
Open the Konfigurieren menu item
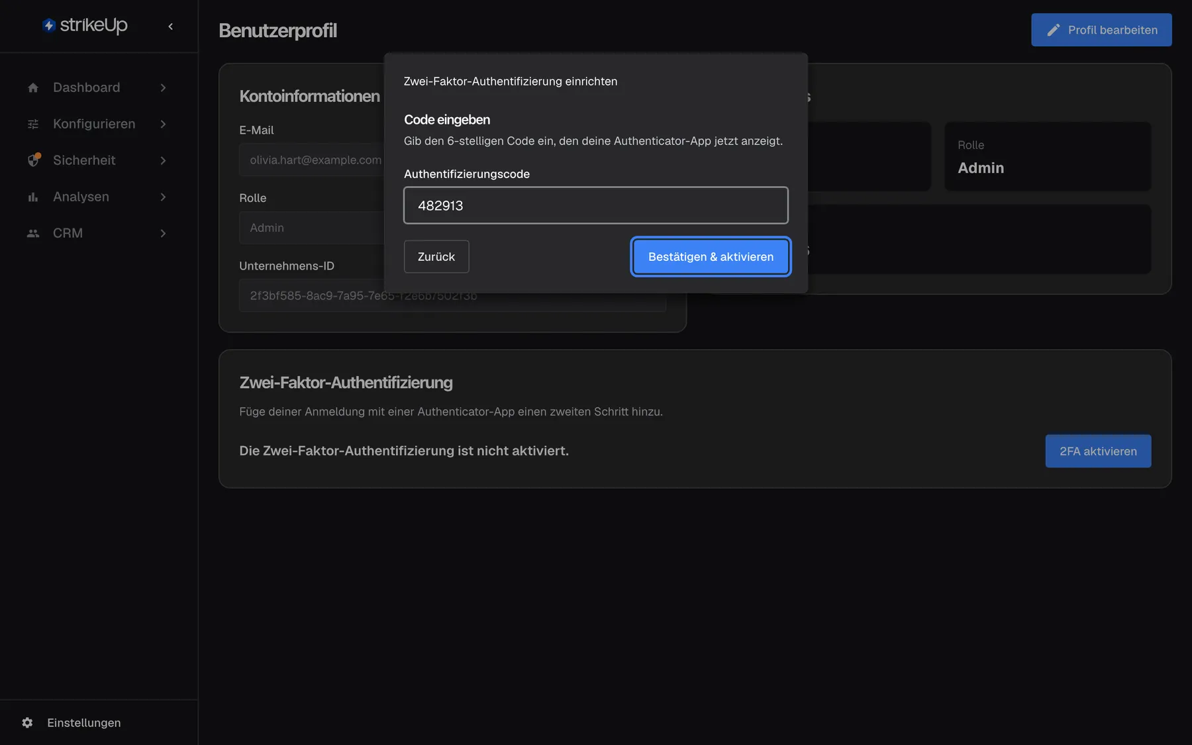[98, 124]
